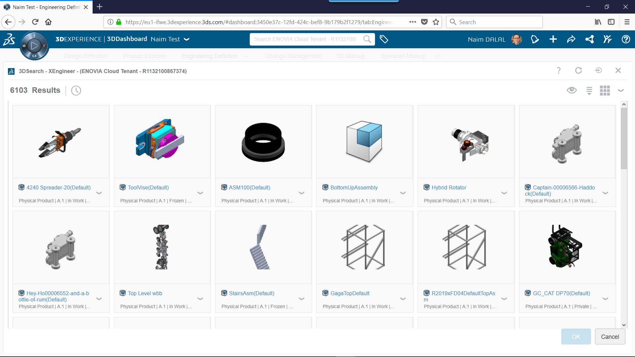This screenshot has width=635, height=357.
Task: Expand the chevron on Hybrid Rotator result
Action: tap(504, 193)
